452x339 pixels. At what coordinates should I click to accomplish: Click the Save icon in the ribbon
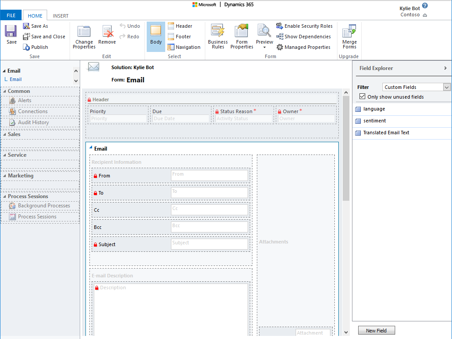(x=11, y=31)
